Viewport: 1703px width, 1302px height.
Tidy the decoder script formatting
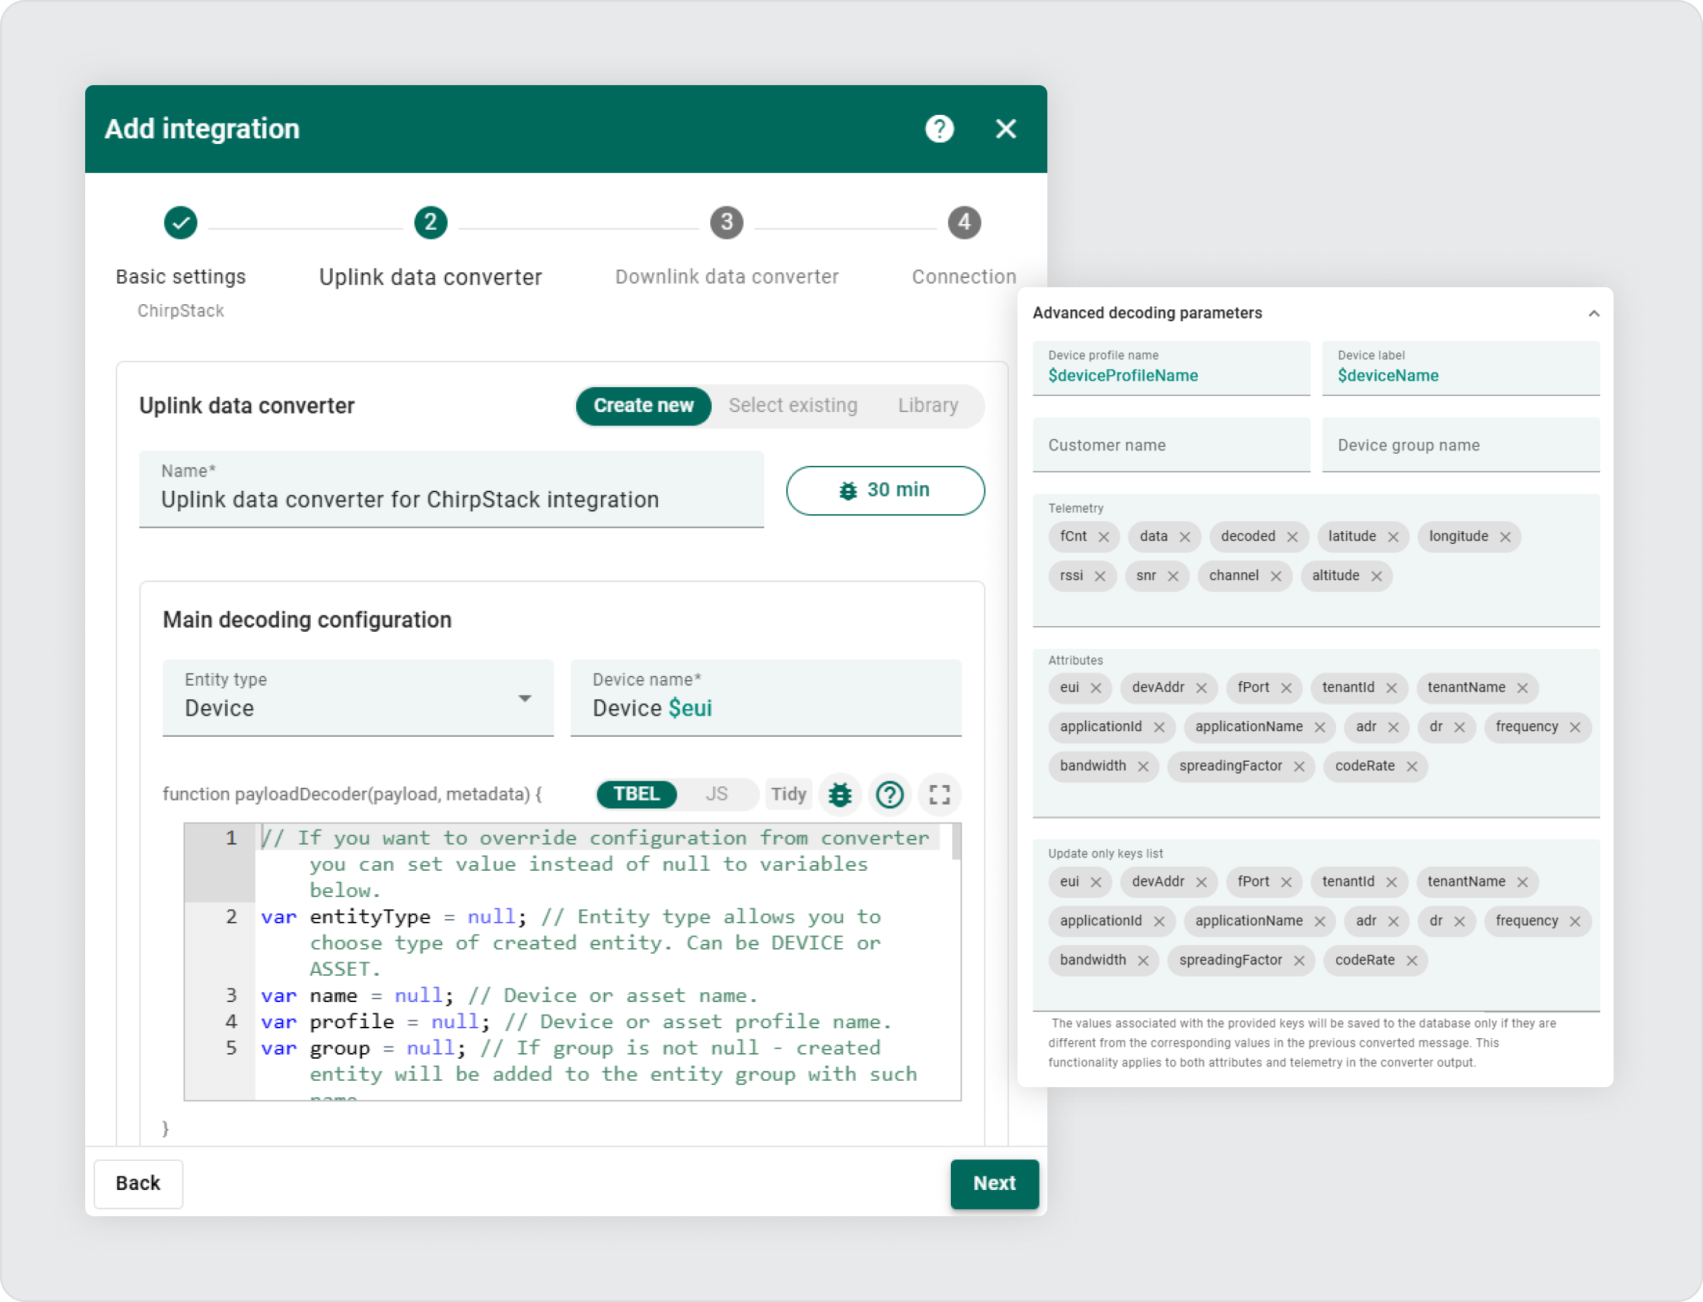(x=788, y=794)
